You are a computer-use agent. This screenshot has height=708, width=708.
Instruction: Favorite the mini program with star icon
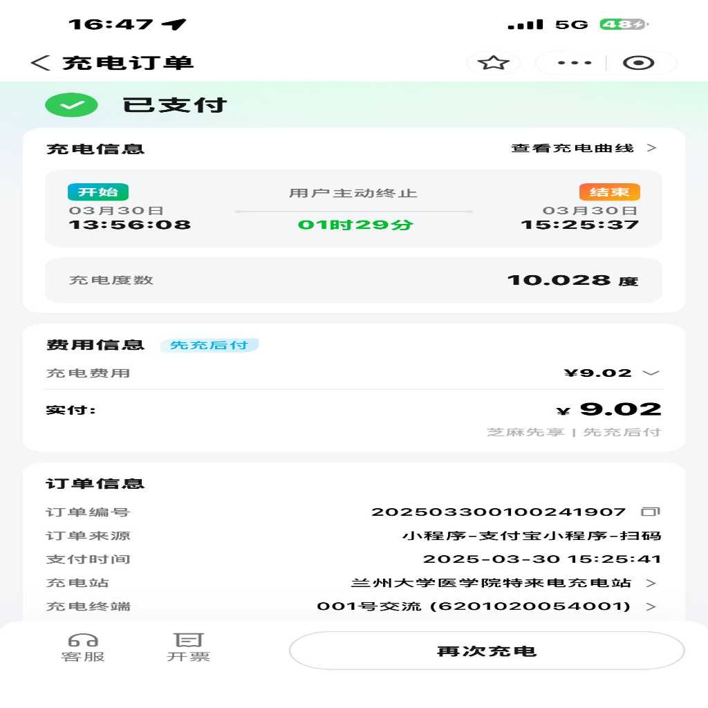pyautogui.click(x=493, y=63)
